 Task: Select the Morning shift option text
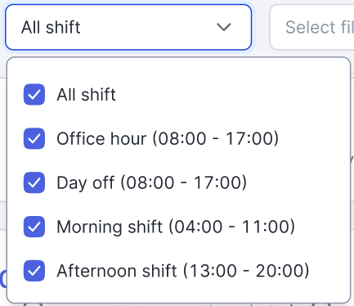click(x=110, y=227)
